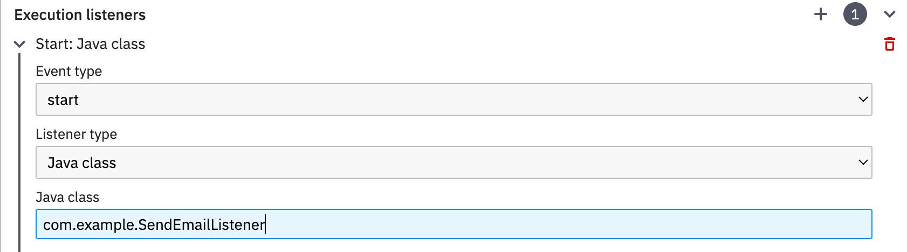Click the vertical line beside the listener entry
The width and height of the screenshot is (907, 252).
click(19, 151)
